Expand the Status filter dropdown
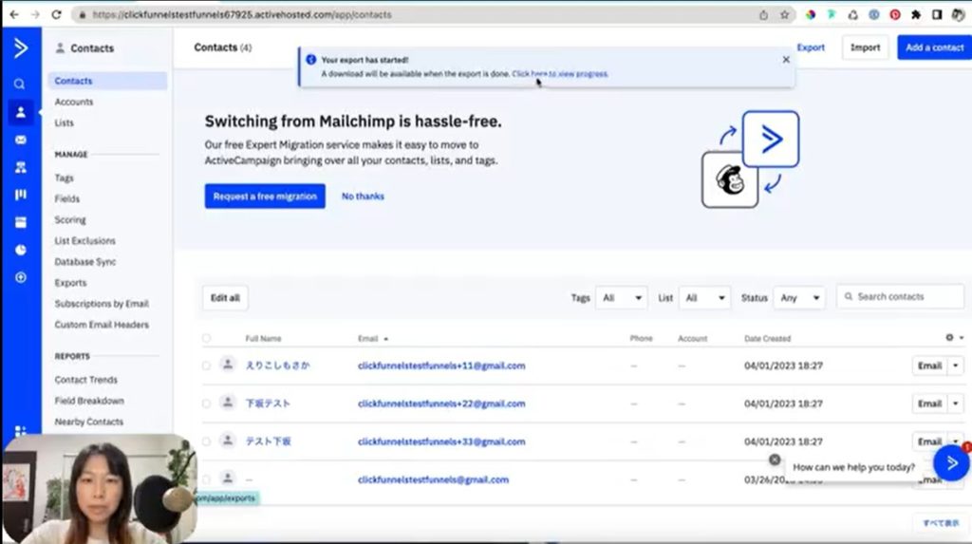This screenshot has width=972, height=544. 798,298
